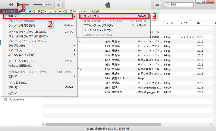Open the AirPlay button

click(58, 5)
